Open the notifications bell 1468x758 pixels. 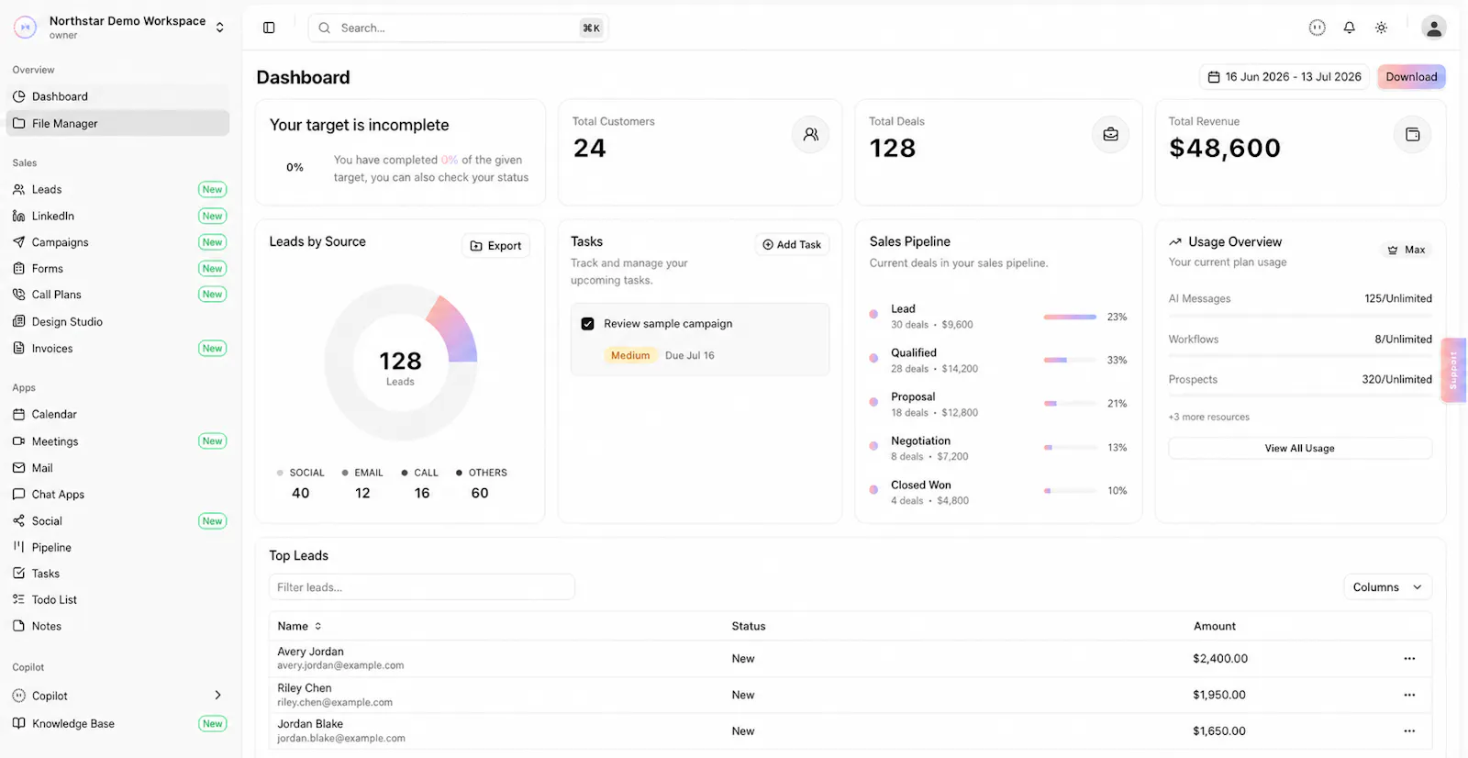1349,28
